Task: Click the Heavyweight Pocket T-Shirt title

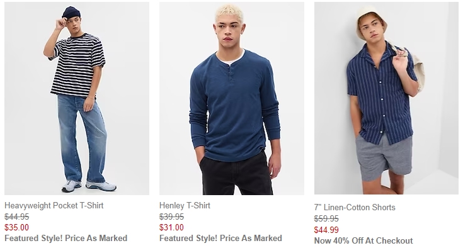Action: point(54,206)
